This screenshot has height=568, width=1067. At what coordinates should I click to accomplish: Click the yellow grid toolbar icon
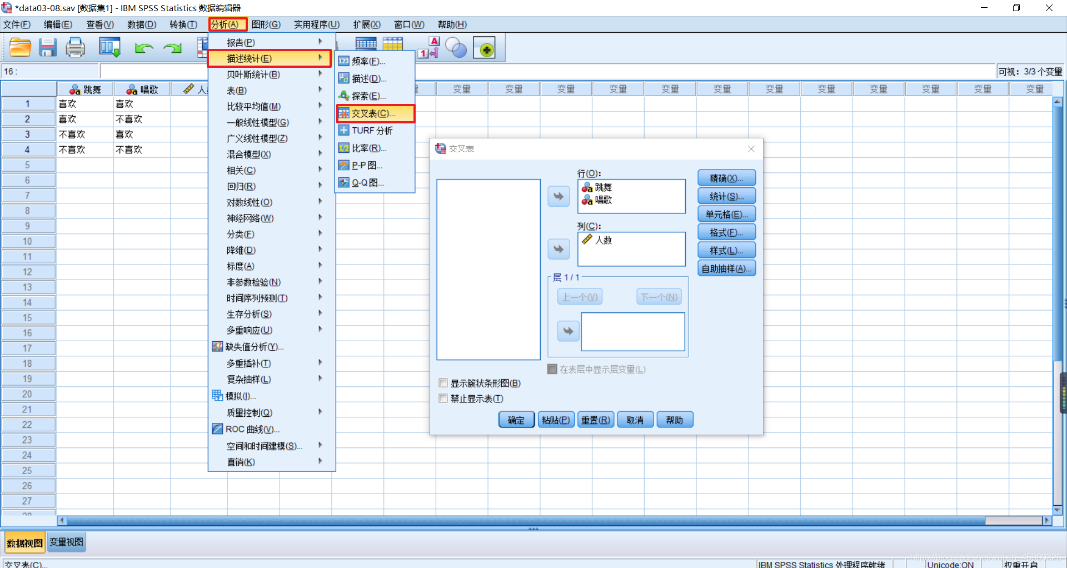click(392, 44)
